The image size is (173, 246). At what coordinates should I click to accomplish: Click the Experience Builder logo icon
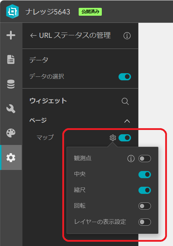(12, 11)
